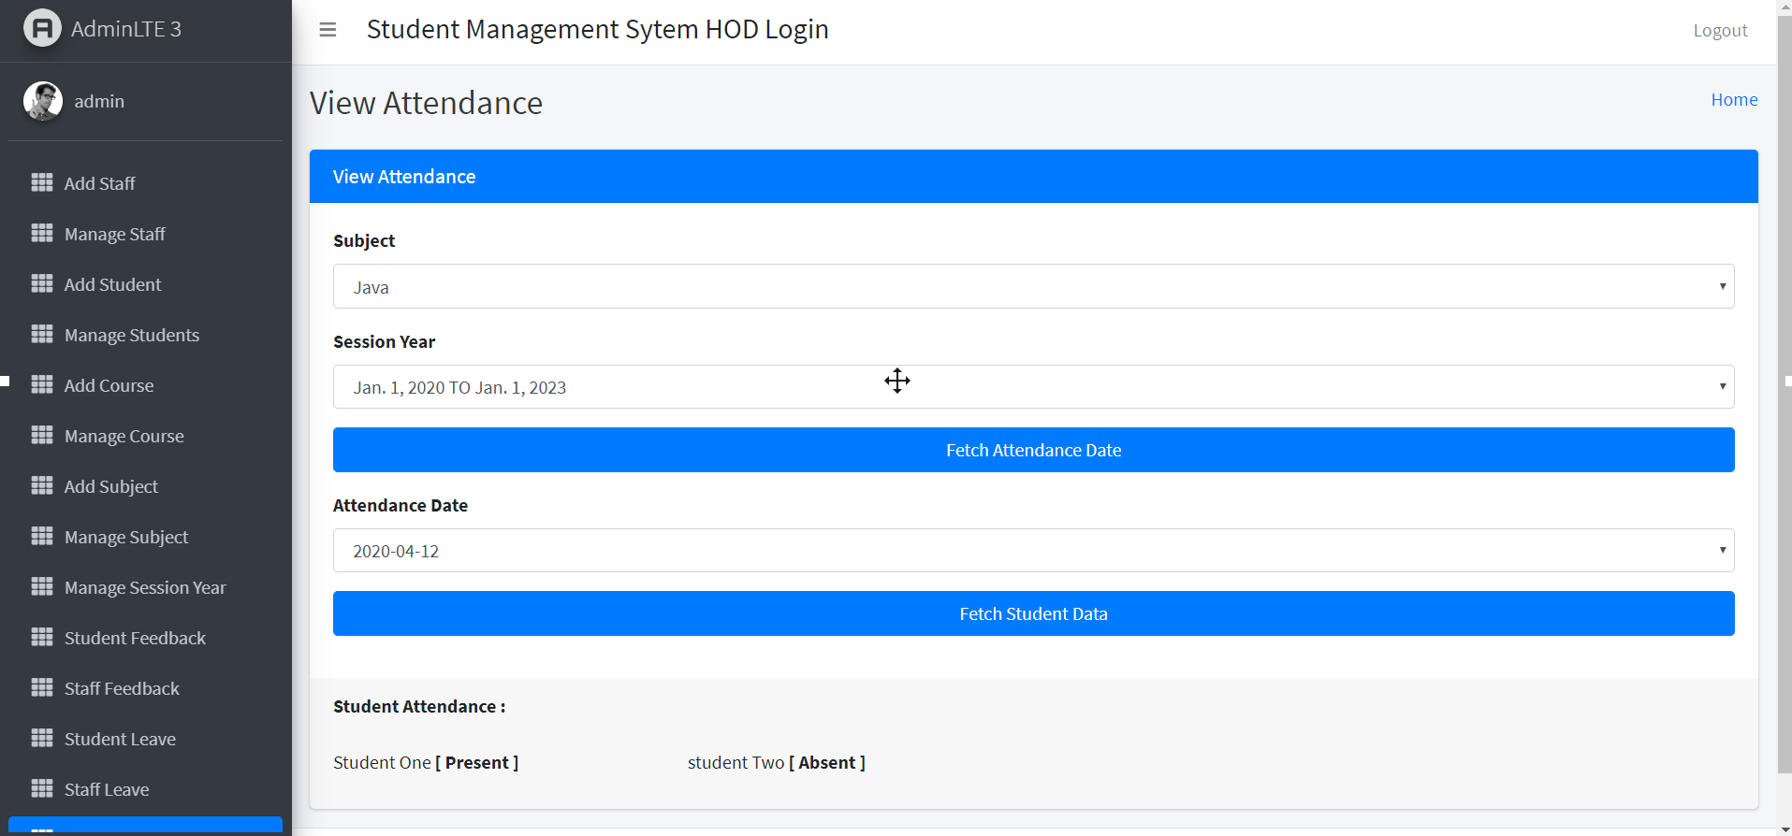Open the Subject dropdown showing Java
1792x836 pixels.
[x=1033, y=286]
